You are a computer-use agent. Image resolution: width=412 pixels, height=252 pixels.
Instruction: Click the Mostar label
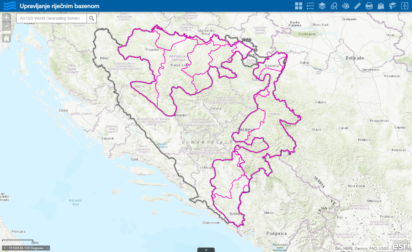209,168
